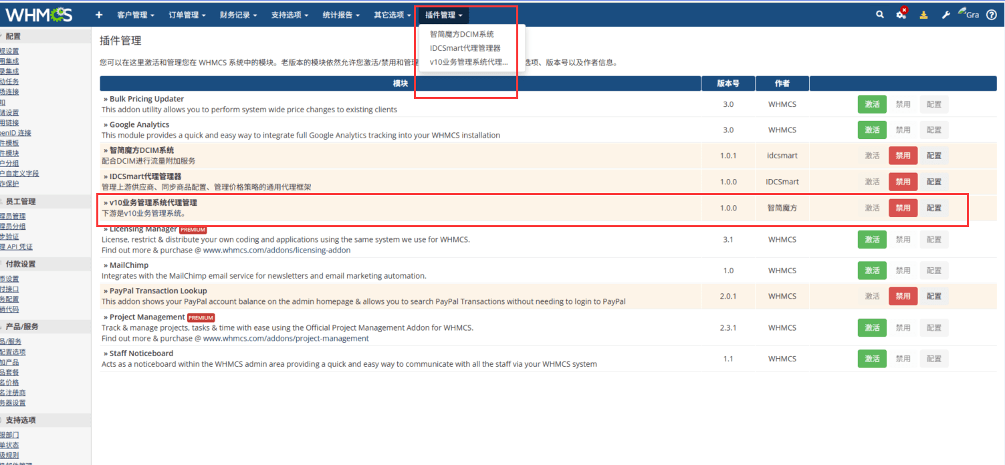Click the 版本号 column header

[x=728, y=84]
